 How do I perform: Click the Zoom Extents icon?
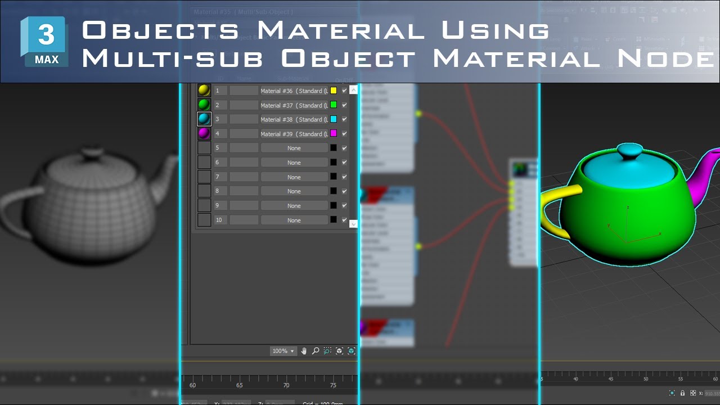(339, 351)
